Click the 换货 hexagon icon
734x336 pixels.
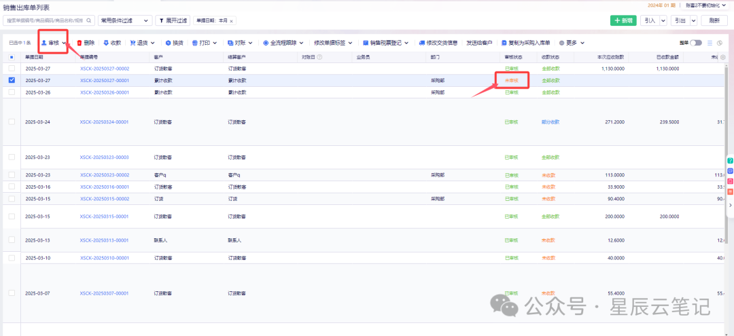[x=168, y=43]
